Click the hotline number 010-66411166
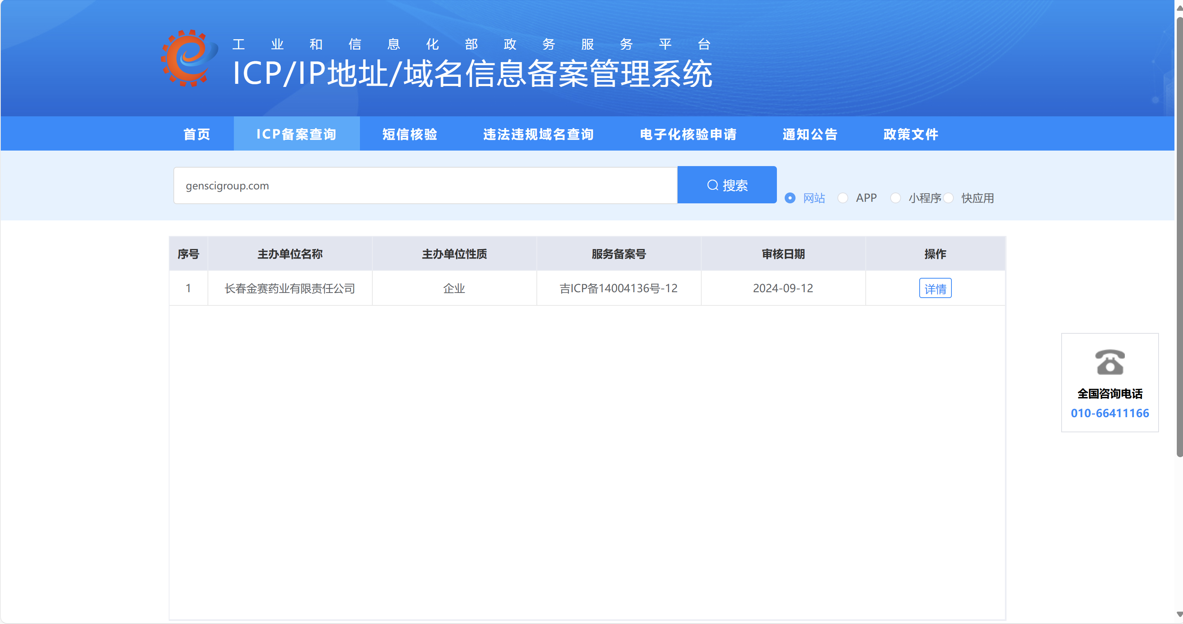Screen dimensions: 1183x624 pos(1110,413)
